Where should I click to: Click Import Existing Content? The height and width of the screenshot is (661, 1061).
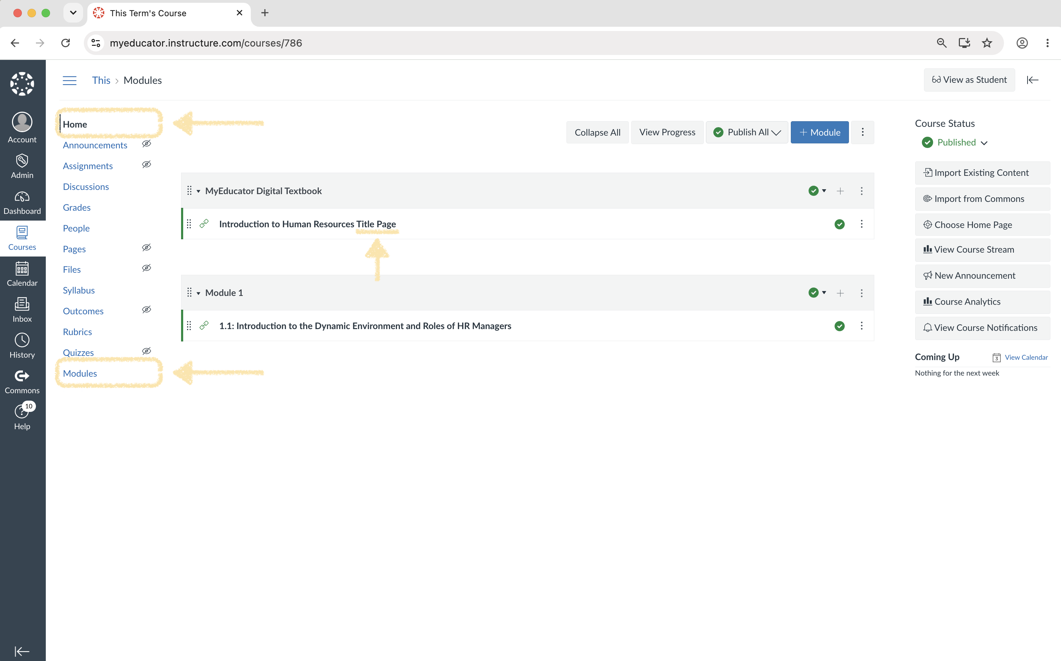tap(982, 173)
